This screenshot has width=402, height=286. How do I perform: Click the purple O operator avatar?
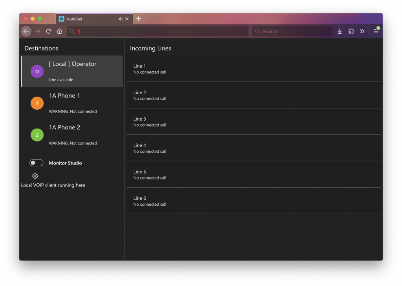(37, 71)
